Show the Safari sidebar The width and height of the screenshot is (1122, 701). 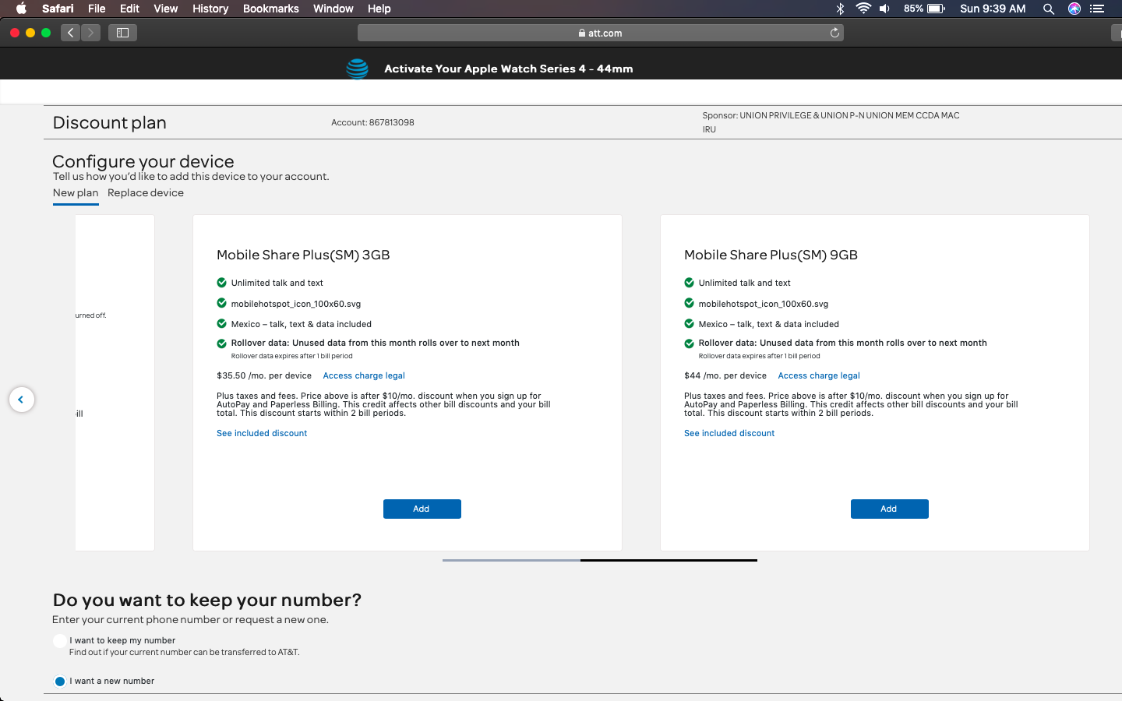click(x=123, y=33)
